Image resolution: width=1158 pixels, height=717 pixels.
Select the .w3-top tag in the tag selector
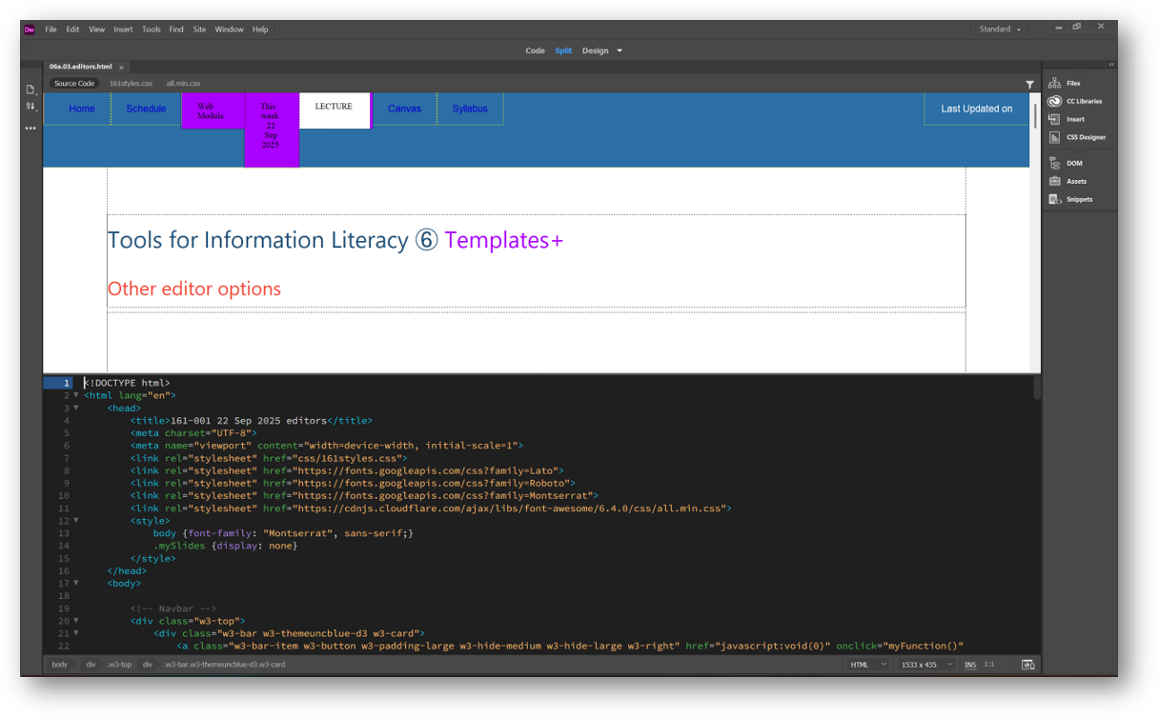click(119, 664)
